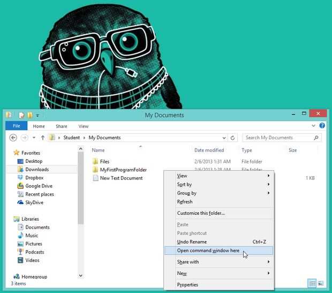332x293 pixels.
Task: Expand the Group by submenu
Action: 268,193
